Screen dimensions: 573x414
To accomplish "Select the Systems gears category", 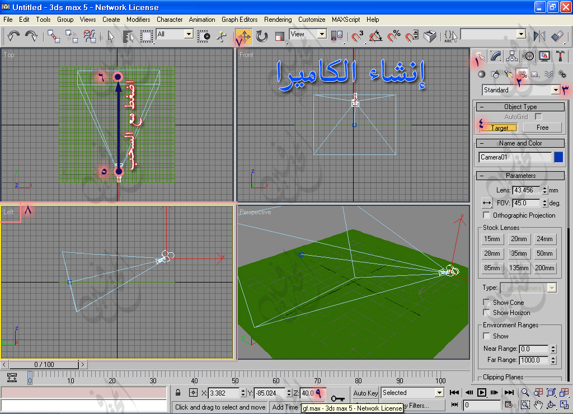I will pos(562,74).
